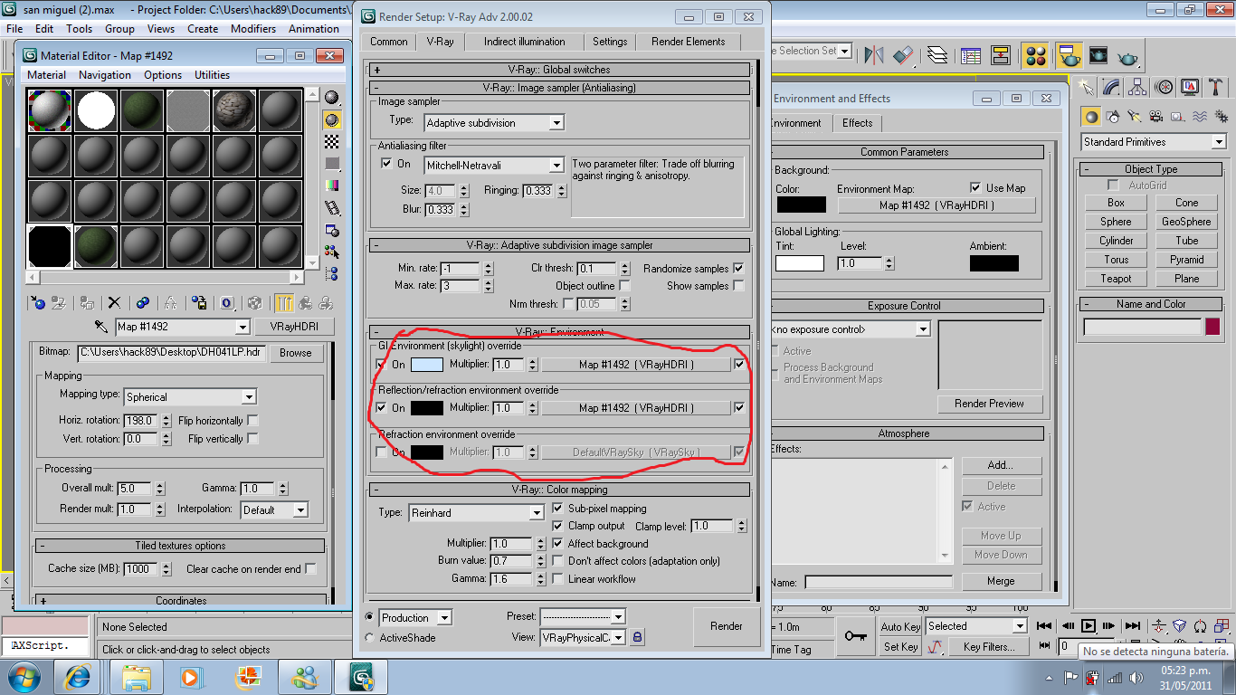Open Mitchell-Netravali filter dropdown
The width and height of the screenshot is (1236, 695).
click(x=494, y=165)
